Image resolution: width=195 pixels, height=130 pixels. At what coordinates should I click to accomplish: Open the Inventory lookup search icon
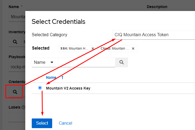click(x=15, y=42)
